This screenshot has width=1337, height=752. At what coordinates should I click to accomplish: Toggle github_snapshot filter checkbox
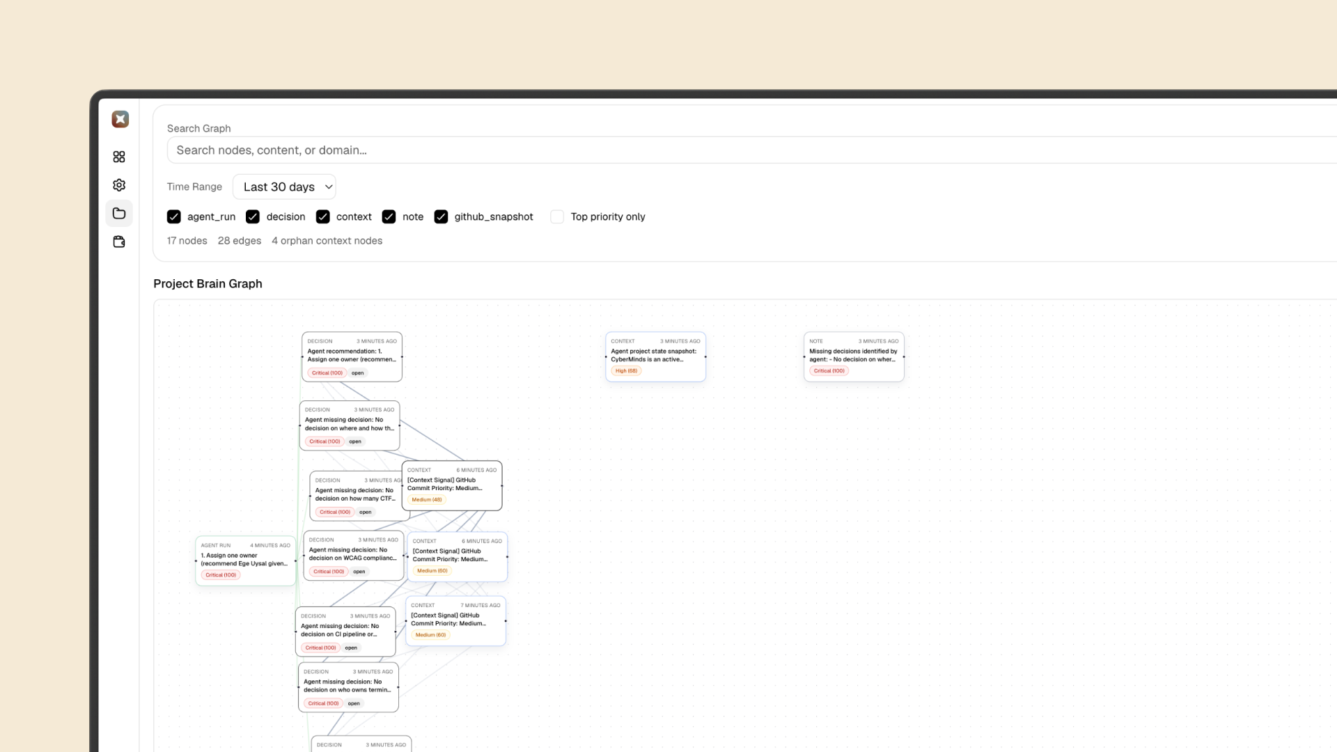[441, 217]
